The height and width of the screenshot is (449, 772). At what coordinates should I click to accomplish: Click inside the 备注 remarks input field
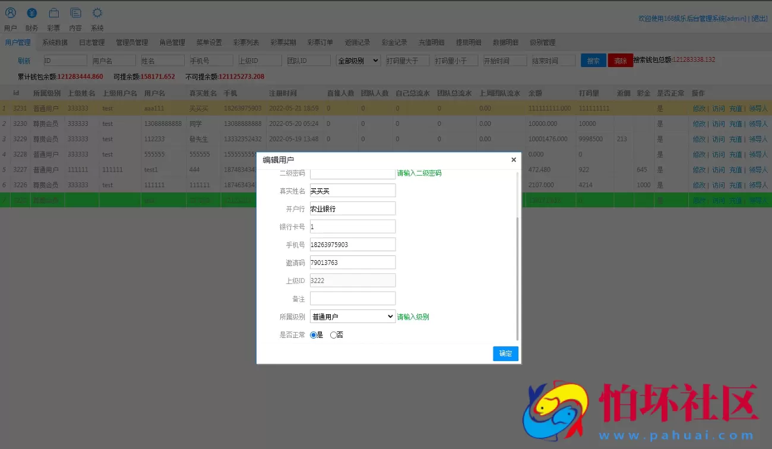click(x=352, y=298)
